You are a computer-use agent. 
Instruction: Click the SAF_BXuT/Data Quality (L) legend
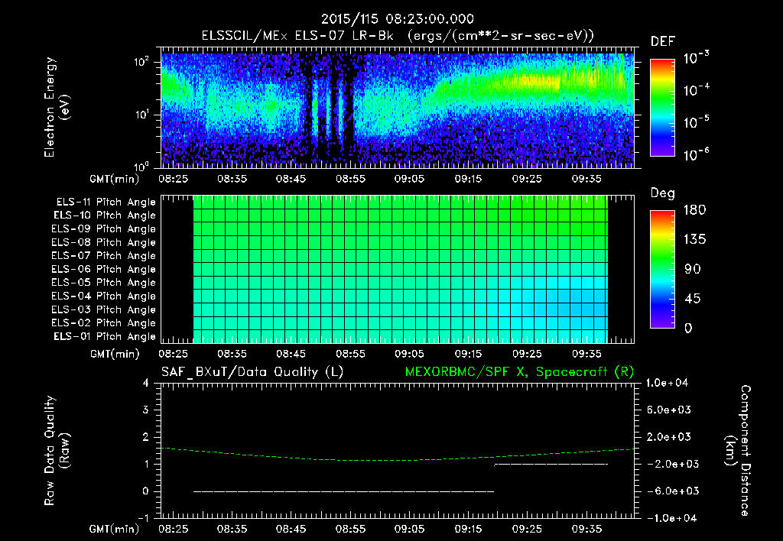tap(252, 372)
